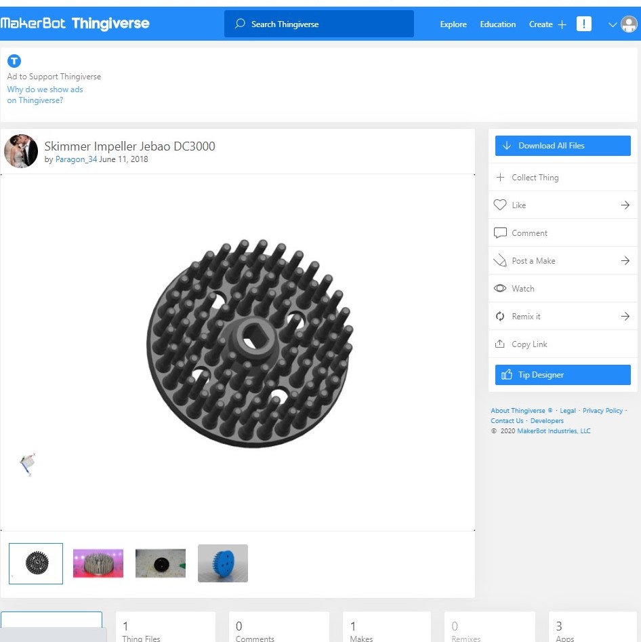Open 'Why do we show ads' link
The height and width of the screenshot is (642, 641).
pos(45,95)
